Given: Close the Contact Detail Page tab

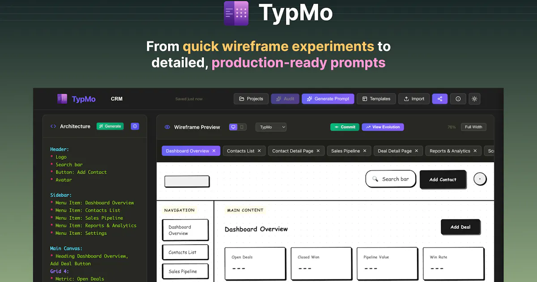Looking at the screenshot, I should [318, 151].
